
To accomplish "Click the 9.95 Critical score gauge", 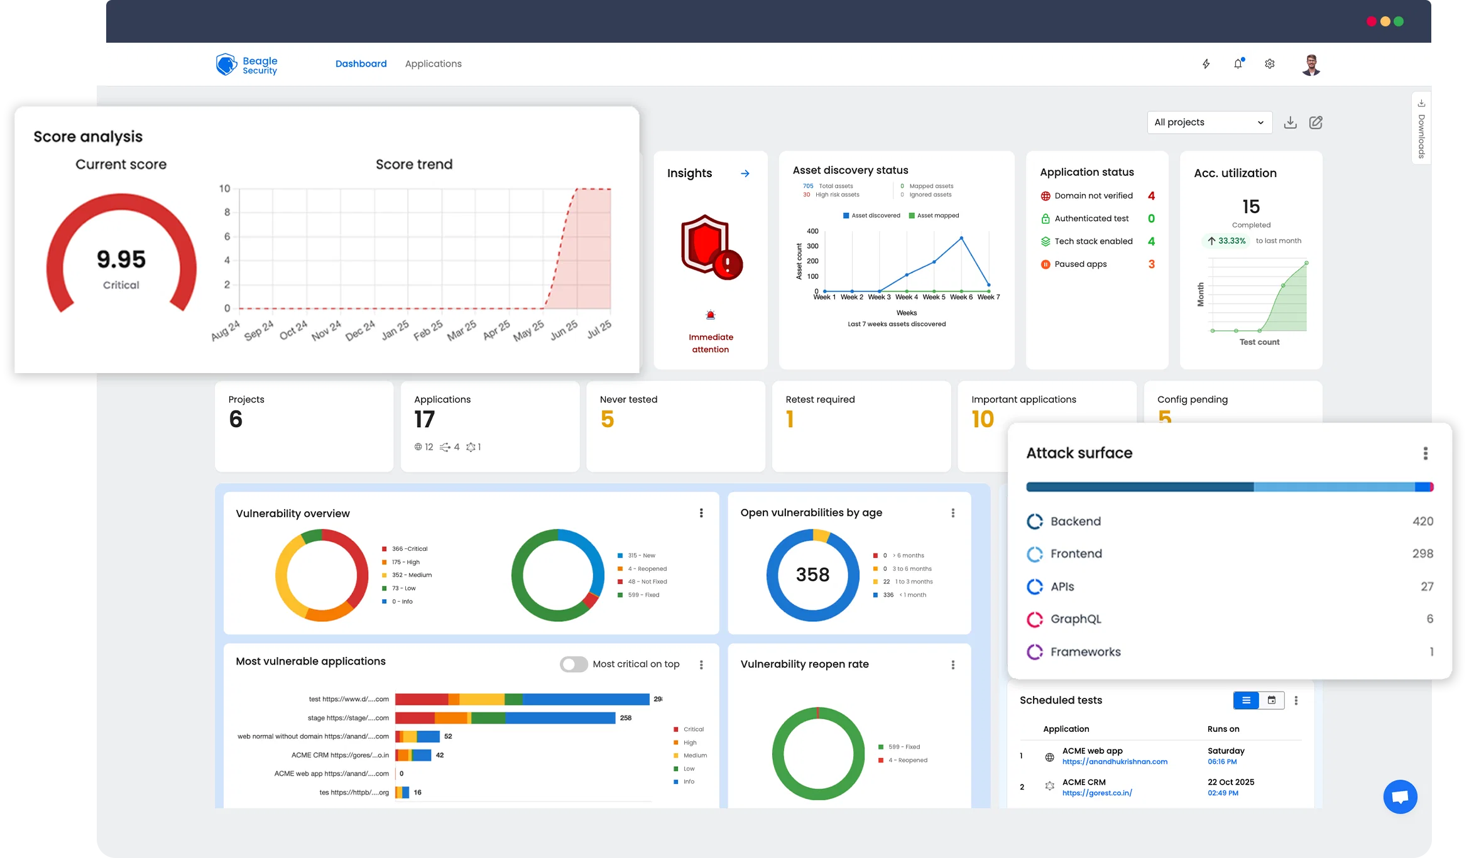I will (x=121, y=253).
